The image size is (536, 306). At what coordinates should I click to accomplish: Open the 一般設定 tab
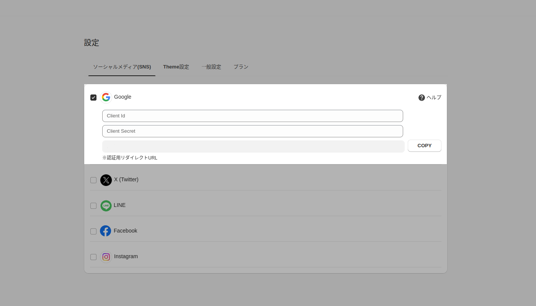tap(211, 67)
